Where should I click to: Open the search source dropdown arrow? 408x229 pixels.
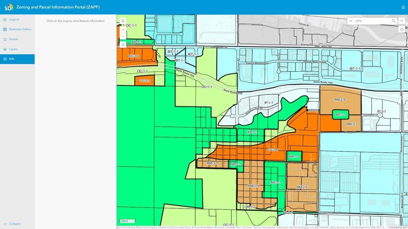(x=351, y=21)
